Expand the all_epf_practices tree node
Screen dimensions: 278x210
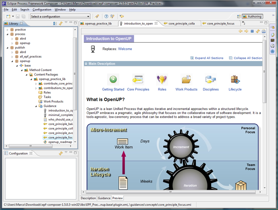click(12, 57)
